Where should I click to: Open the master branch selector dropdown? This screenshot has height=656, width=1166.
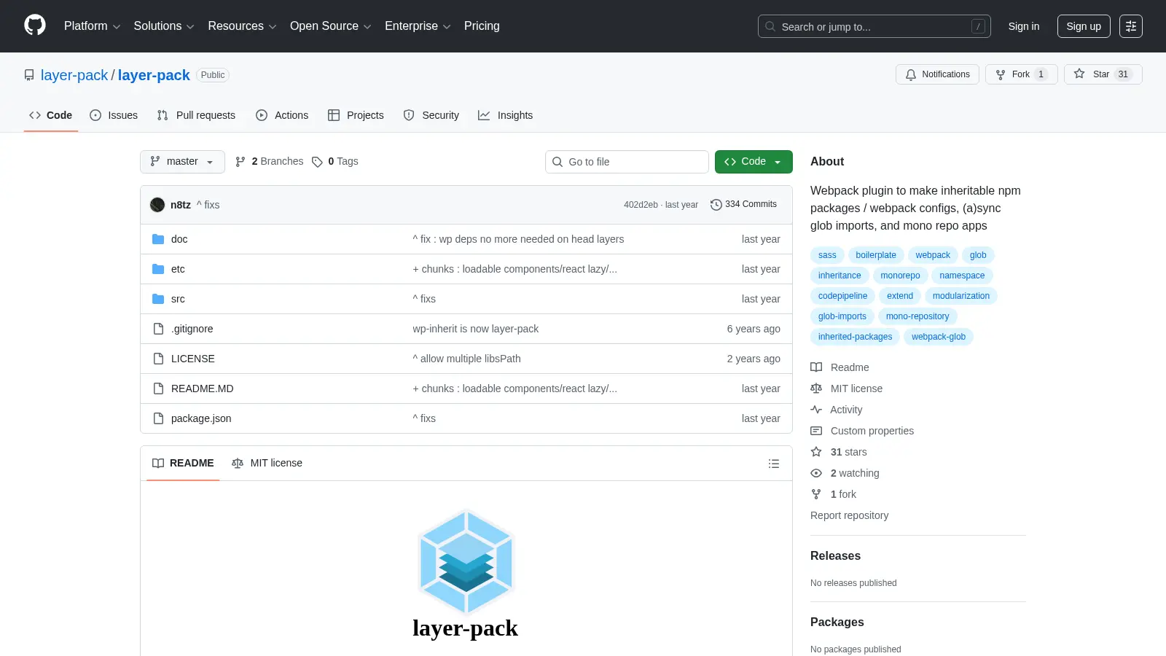[x=182, y=162]
